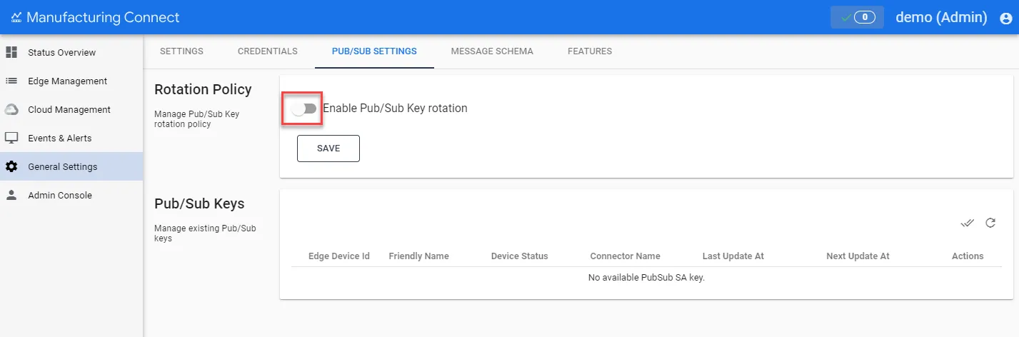
Task: Switch to the Settings tab
Action: (181, 51)
